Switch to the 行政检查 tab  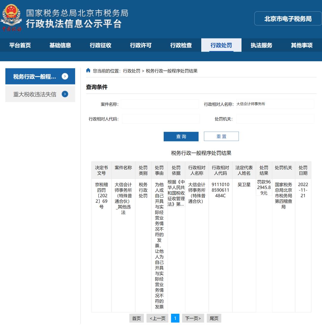(x=181, y=45)
